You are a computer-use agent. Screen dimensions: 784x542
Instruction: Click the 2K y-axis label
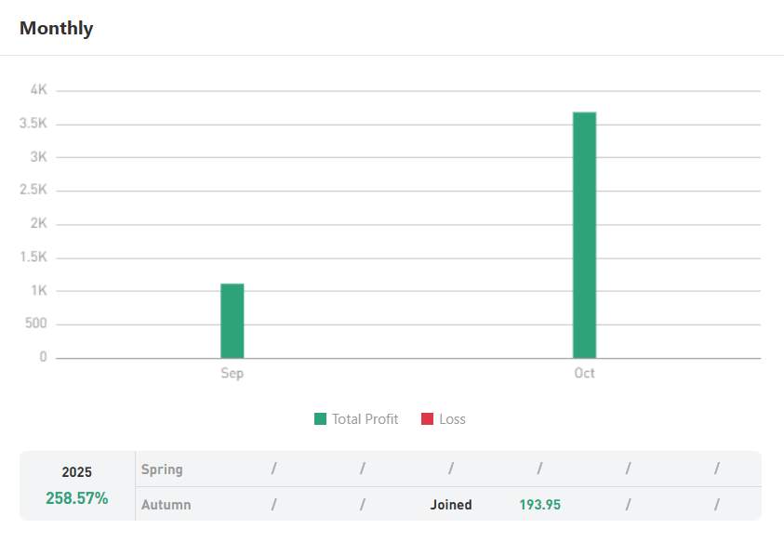point(38,224)
